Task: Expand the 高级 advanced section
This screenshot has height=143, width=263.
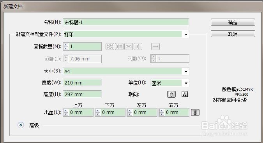Action: click(x=21, y=125)
